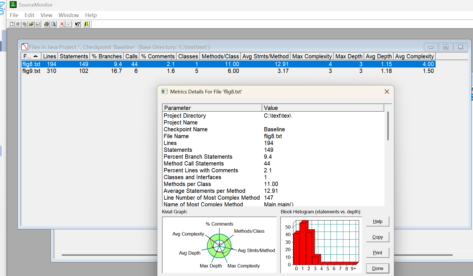Select the Method Call Statements row
Screen dimensions: 473x276
click(x=273, y=163)
